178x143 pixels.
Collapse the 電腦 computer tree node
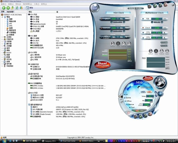click(2, 17)
